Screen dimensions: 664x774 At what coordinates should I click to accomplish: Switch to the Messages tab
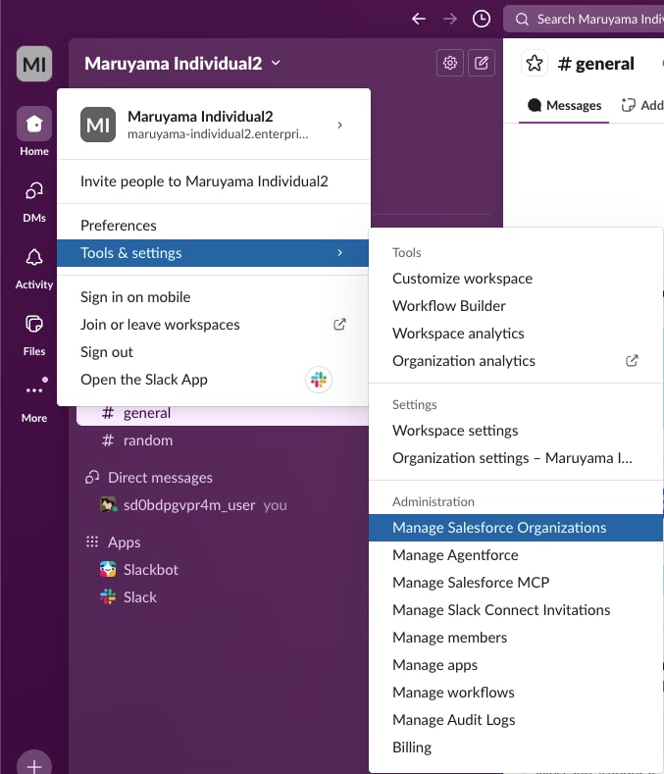[564, 106]
